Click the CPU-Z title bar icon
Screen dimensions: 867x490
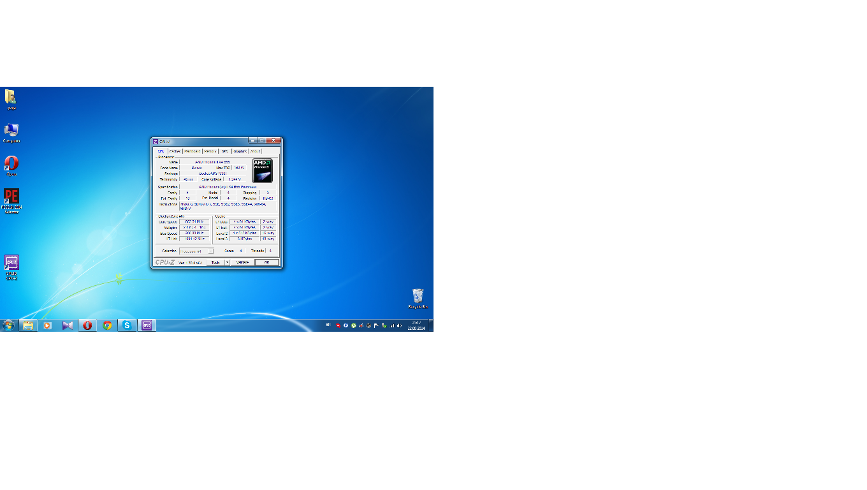point(156,141)
